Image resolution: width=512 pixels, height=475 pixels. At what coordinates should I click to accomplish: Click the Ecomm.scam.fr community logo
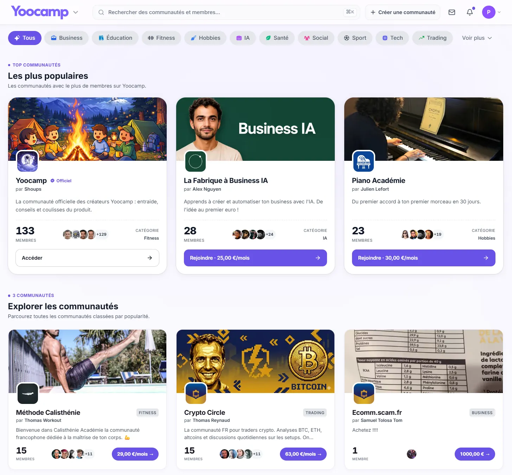364,393
